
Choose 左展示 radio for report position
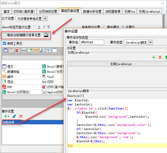(123, 27)
